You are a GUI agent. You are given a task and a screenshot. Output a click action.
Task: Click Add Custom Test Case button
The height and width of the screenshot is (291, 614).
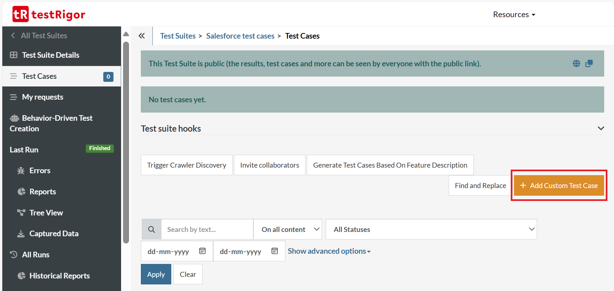pos(559,185)
